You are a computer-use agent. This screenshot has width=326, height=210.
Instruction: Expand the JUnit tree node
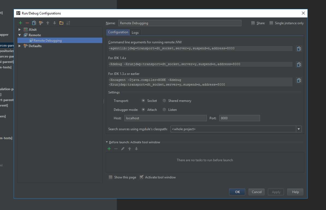(20, 29)
